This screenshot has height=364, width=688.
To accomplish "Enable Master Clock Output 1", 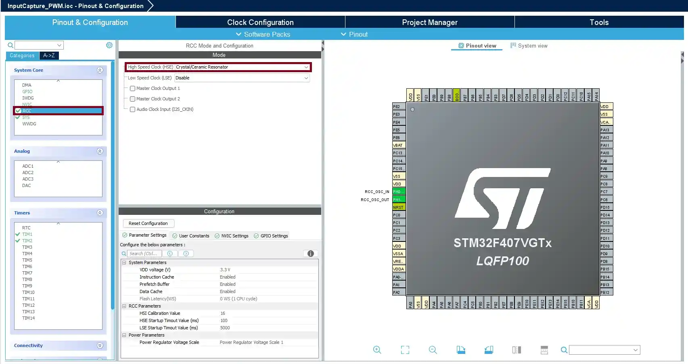I will click(132, 88).
